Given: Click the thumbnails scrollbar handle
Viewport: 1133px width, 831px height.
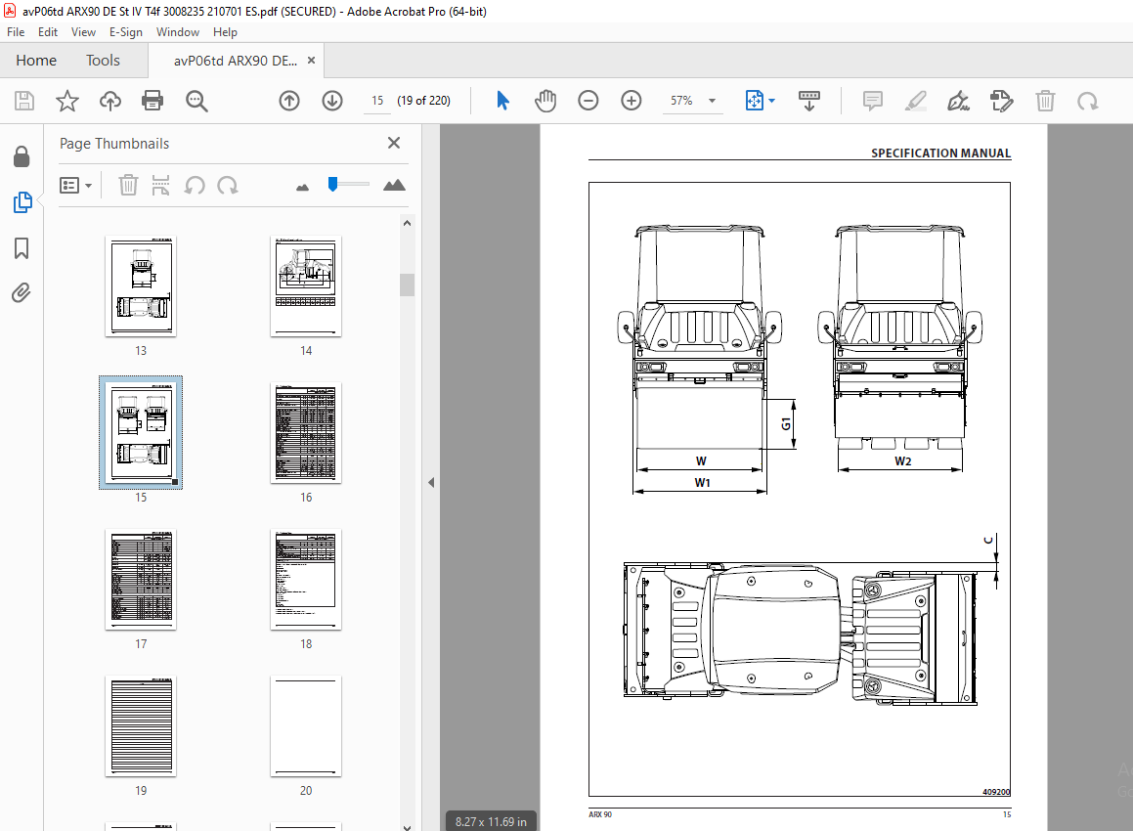Looking at the screenshot, I should coord(407,284).
